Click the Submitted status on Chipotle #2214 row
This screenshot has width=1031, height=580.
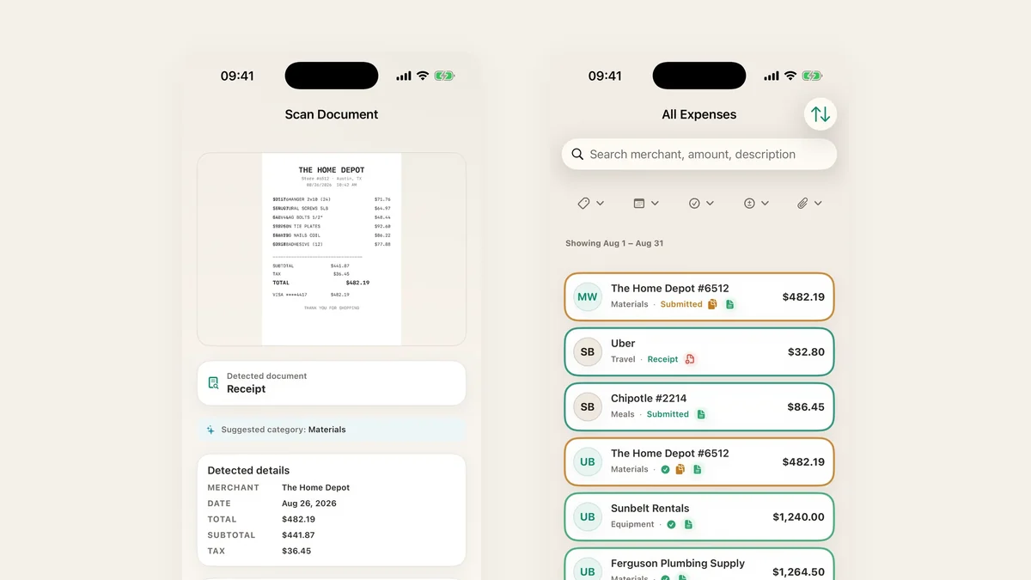point(668,414)
